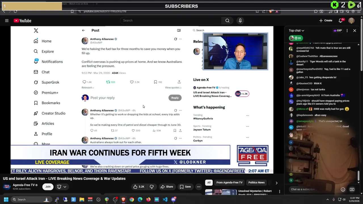Click the Share button under the video
363x204 pixels.
click(167, 187)
